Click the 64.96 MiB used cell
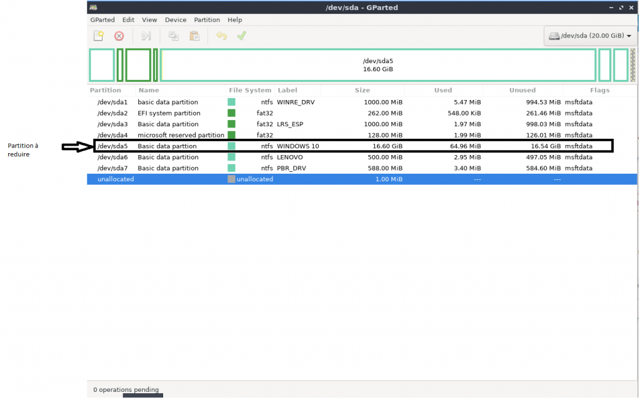640x400 pixels. 465,146
